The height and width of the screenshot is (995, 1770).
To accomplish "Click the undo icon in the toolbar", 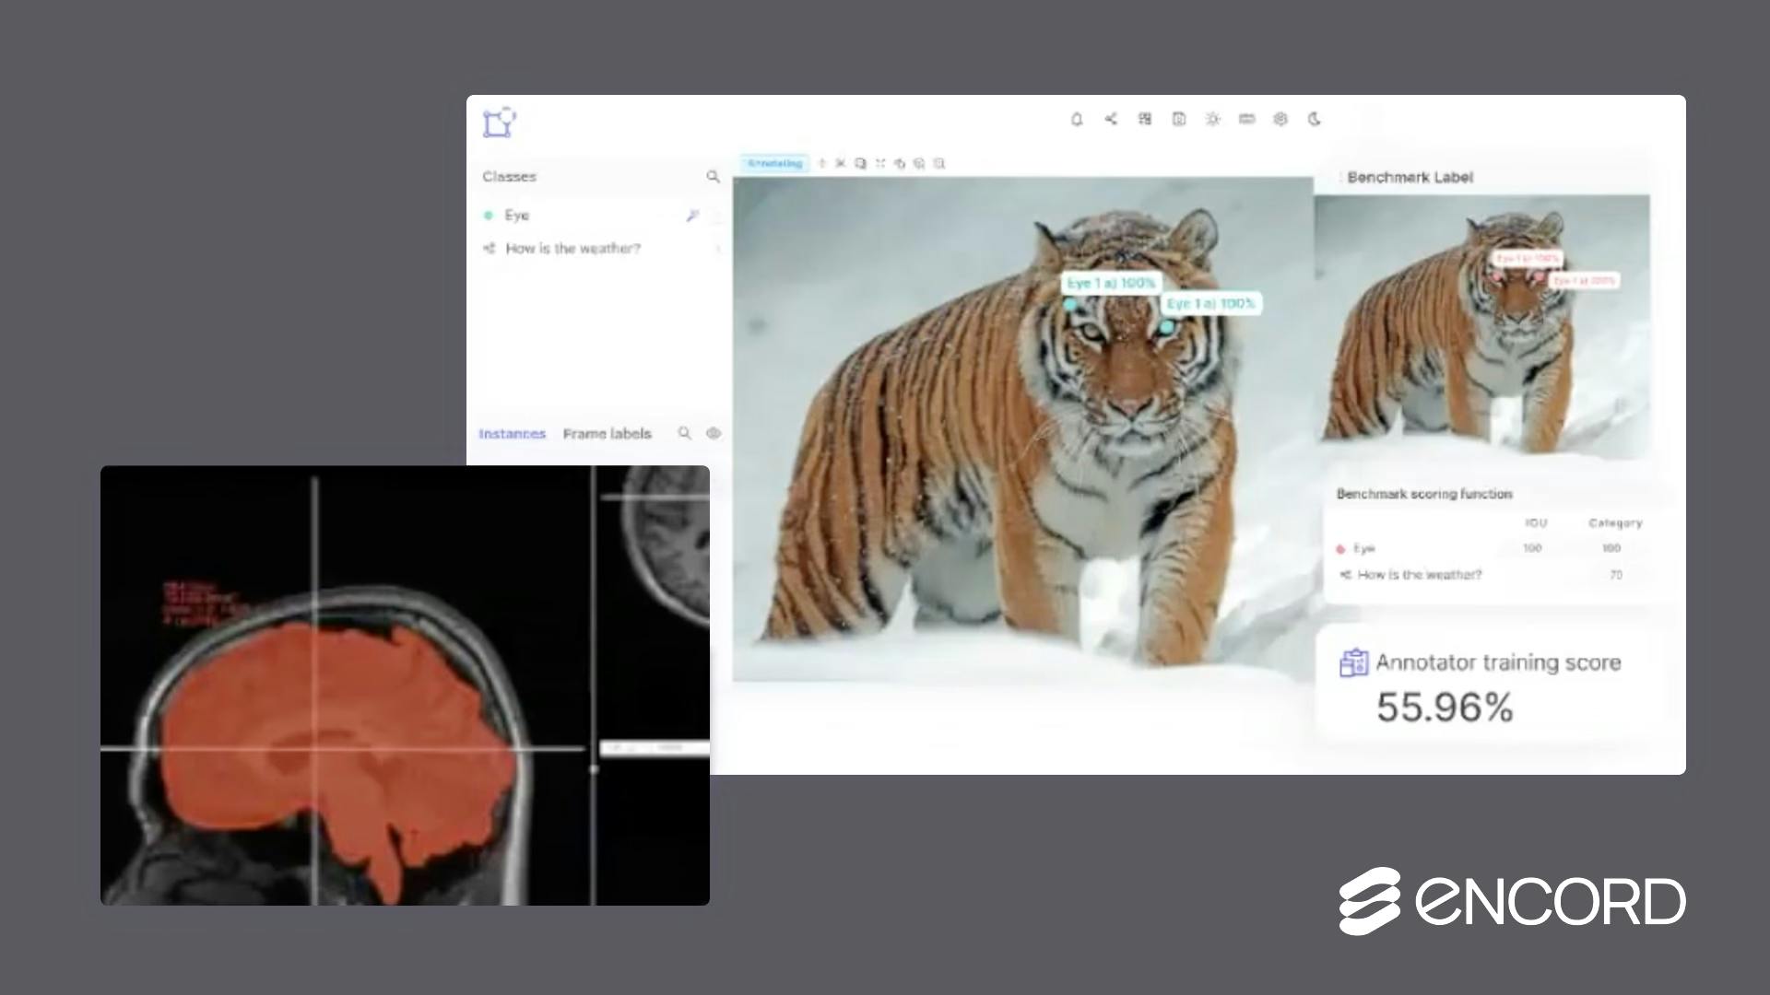I will 900,164.
